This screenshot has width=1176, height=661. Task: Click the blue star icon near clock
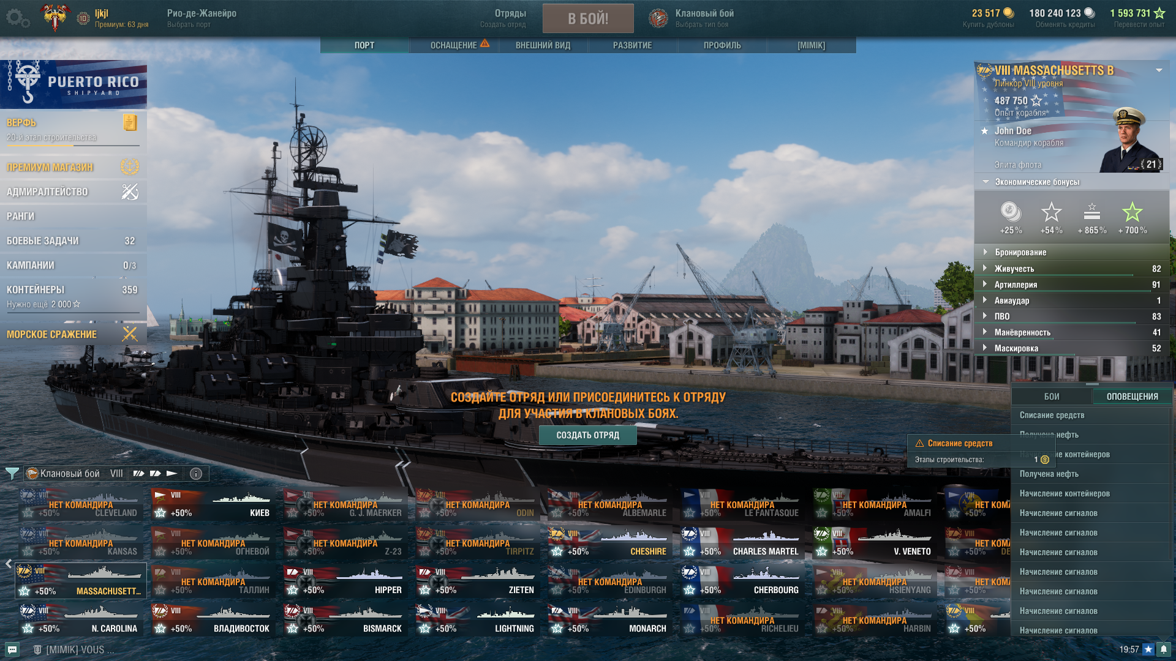pos(1148,649)
